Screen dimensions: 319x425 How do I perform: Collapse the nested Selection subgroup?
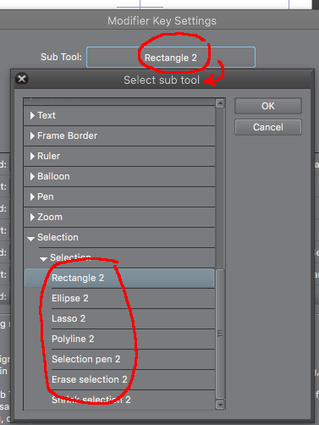click(x=43, y=259)
